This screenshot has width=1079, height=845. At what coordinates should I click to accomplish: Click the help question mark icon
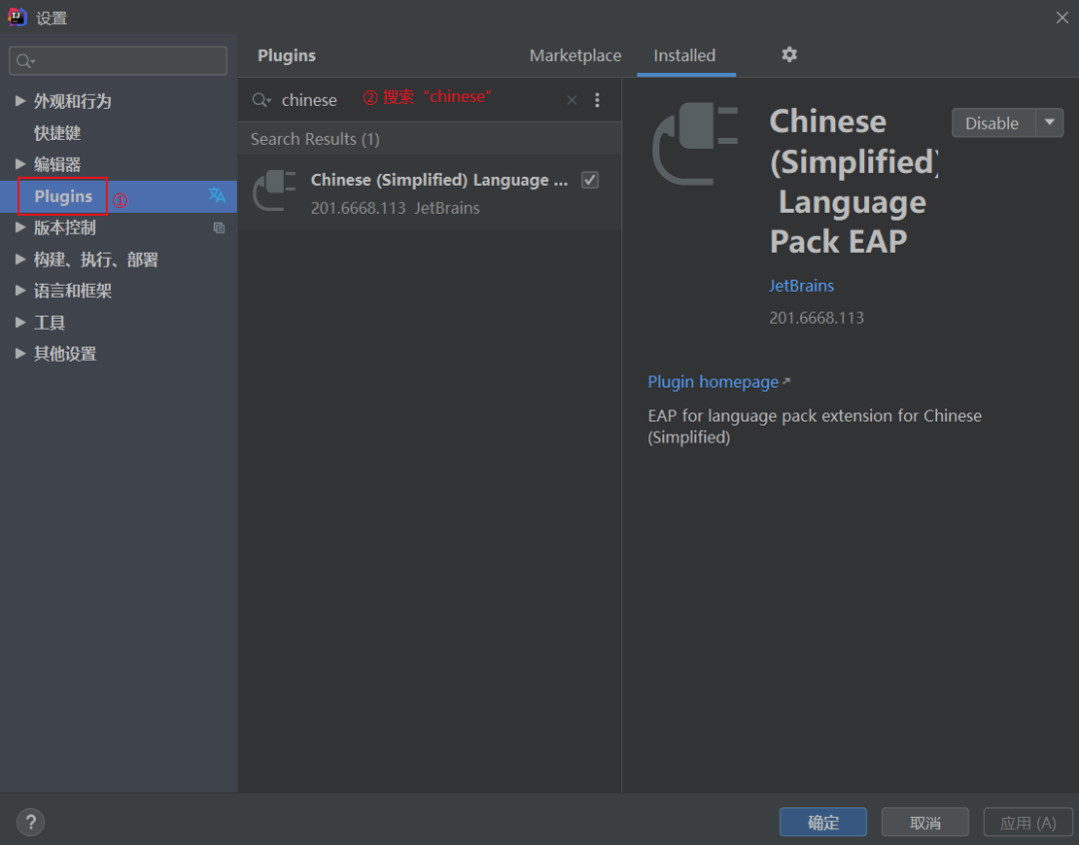click(x=30, y=822)
